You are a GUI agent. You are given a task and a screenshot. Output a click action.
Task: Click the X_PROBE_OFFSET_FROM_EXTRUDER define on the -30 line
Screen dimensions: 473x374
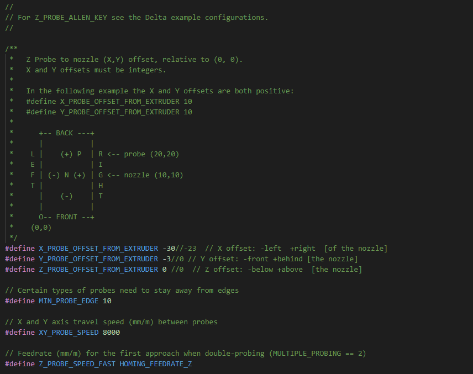(97, 249)
